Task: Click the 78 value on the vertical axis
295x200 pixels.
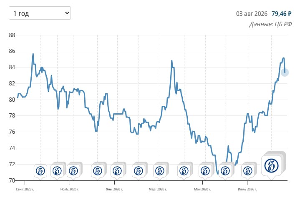Action: (12, 116)
